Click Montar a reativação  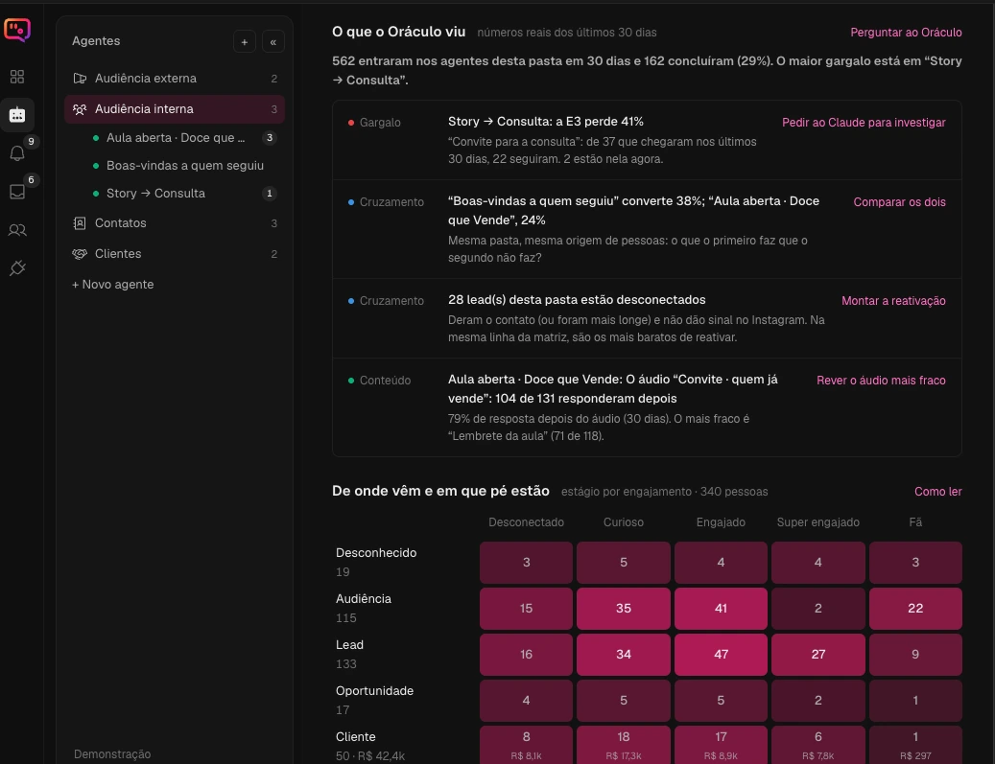(x=893, y=301)
